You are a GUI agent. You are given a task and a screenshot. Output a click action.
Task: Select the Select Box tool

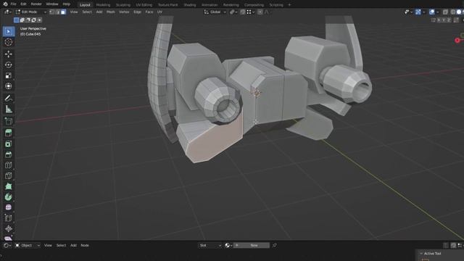(x=9, y=31)
